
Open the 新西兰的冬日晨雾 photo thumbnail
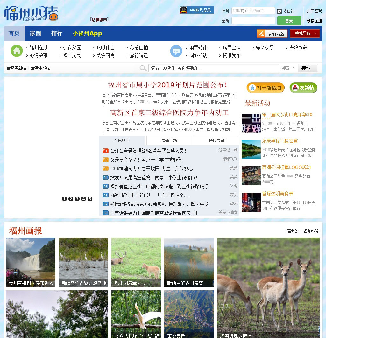click(x=189, y=262)
